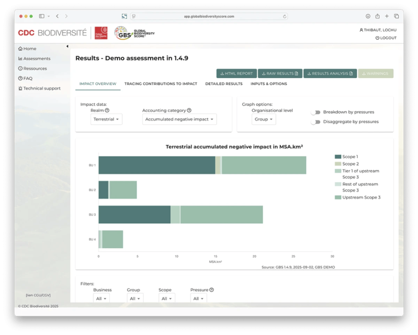Collapse the sidebar with the arrow toggle
The width and height of the screenshot is (418, 335).
tap(67, 46)
